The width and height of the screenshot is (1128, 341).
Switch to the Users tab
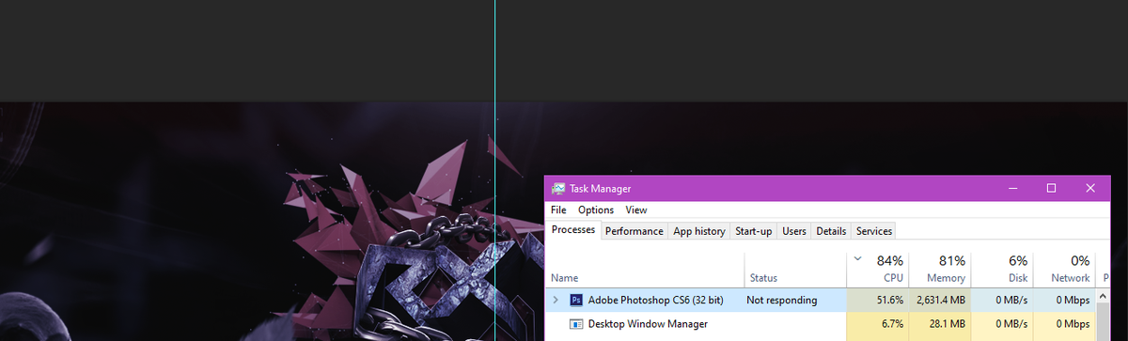[x=794, y=231]
